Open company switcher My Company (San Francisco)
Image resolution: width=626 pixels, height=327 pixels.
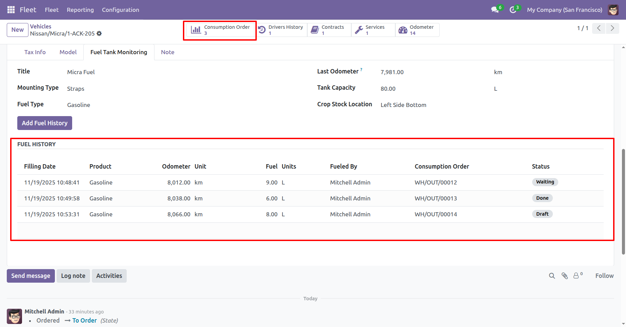click(x=565, y=10)
